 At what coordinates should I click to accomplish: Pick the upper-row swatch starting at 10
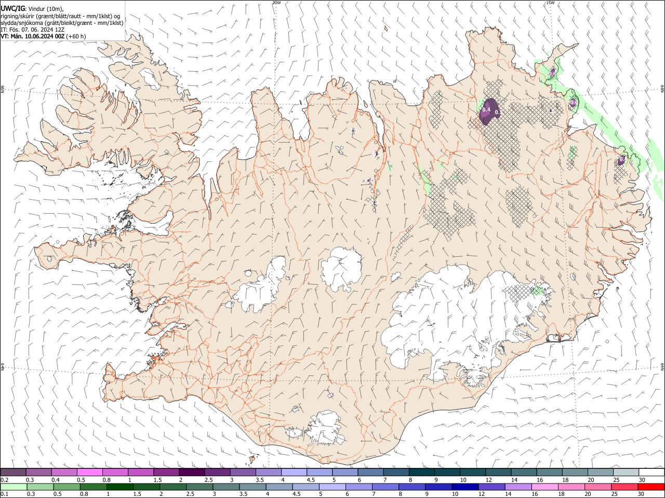click(473, 472)
